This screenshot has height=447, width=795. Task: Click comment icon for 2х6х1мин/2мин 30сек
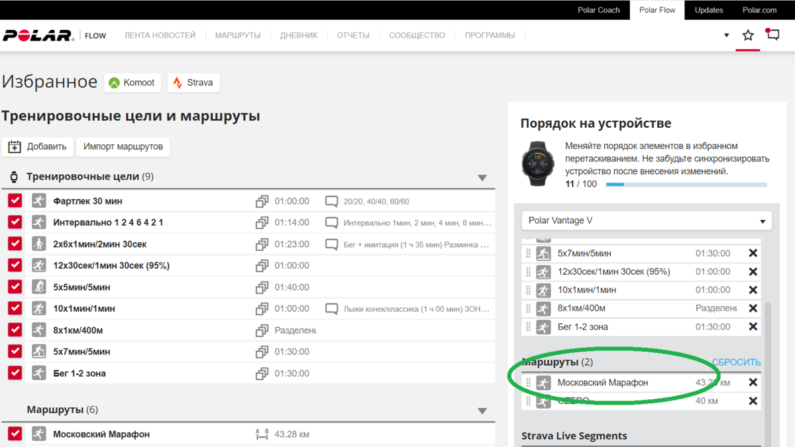pos(331,244)
